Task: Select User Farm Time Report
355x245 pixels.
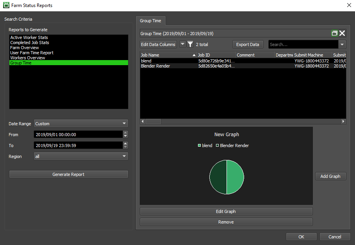Action: [x=69, y=53]
